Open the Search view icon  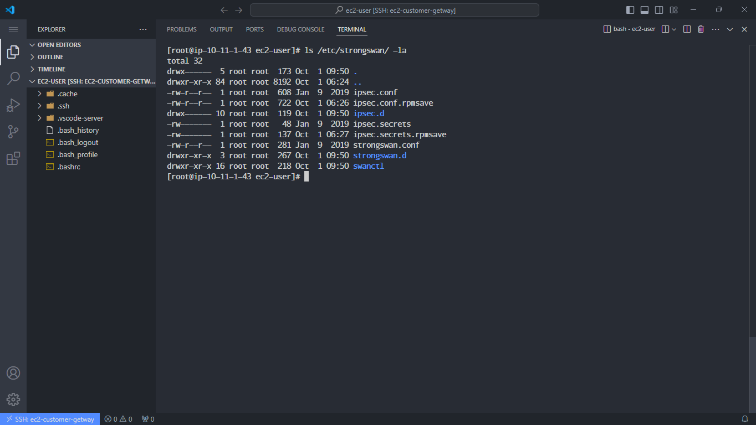[x=13, y=79]
